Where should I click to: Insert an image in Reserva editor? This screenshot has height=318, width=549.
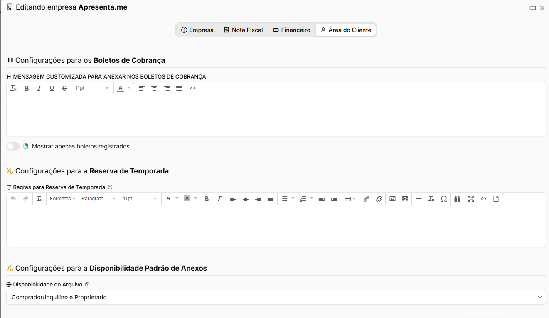(392, 199)
